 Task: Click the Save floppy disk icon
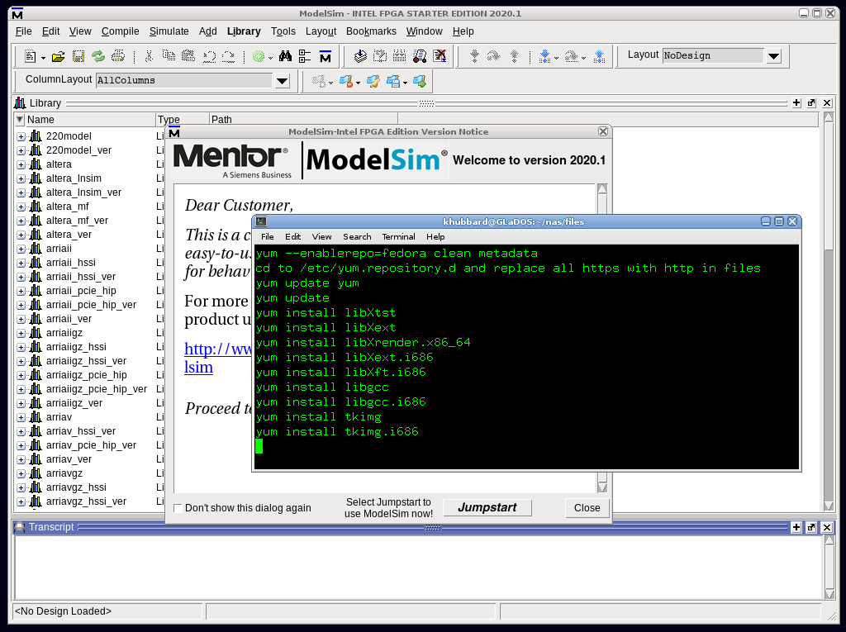tap(78, 56)
